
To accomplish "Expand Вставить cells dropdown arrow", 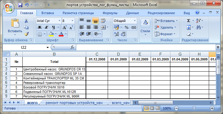I will click(177, 21).
